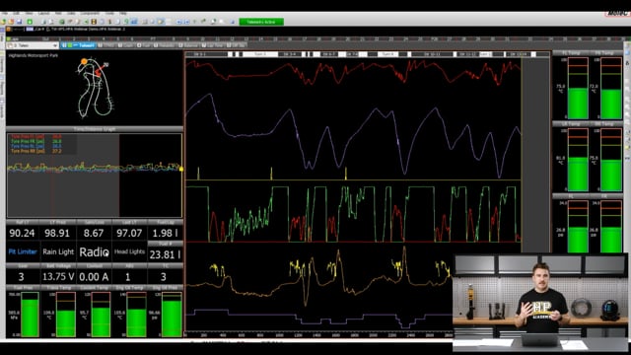This screenshot has width=631, height=355.
Task: Click the orange open-file toolbar icon
Action: click(x=11, y=22)
